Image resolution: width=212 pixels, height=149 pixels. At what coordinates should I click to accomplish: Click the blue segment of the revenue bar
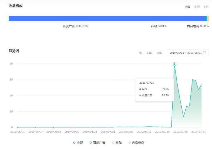point(105,19)
